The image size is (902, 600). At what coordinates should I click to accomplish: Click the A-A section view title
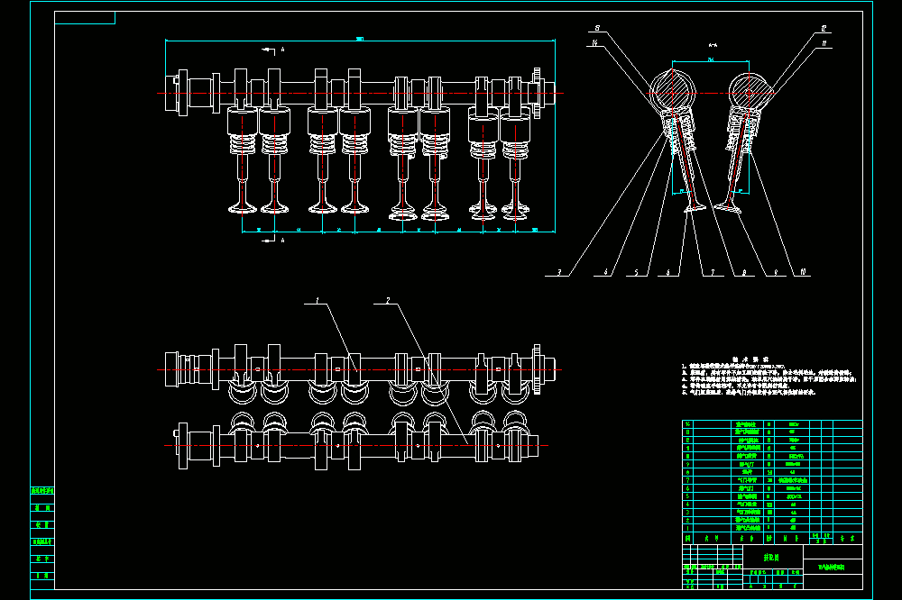click(x=713, y=45)
